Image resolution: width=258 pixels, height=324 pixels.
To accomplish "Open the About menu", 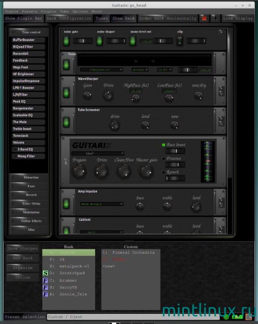I will click(x=96, y=11).
